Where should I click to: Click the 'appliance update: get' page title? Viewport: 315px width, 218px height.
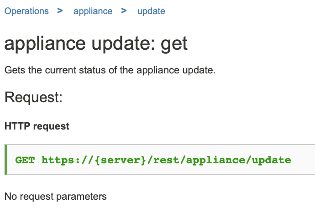96,44
